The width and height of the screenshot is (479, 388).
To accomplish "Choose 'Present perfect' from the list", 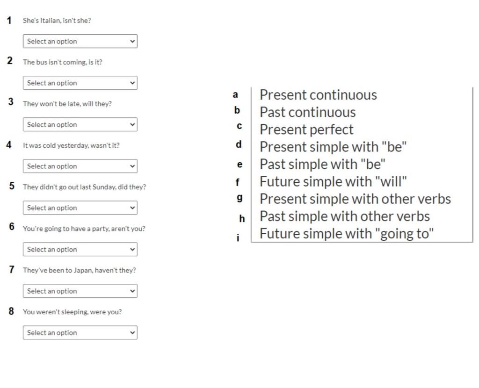I will click(x=306, y=130).
